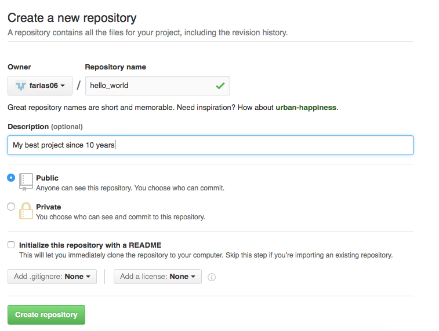Image resolution: width=439 pixels, height=331 pixels.
Task: Click the Initialize with a README label
Action: (90, 245)
